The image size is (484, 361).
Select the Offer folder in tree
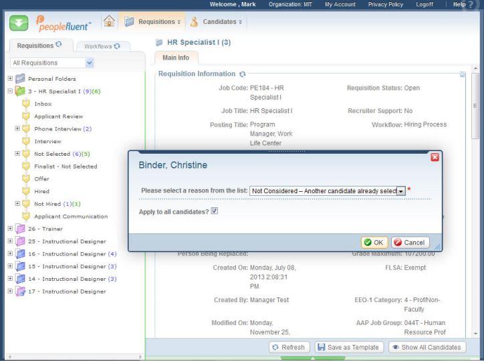[41, 179]
